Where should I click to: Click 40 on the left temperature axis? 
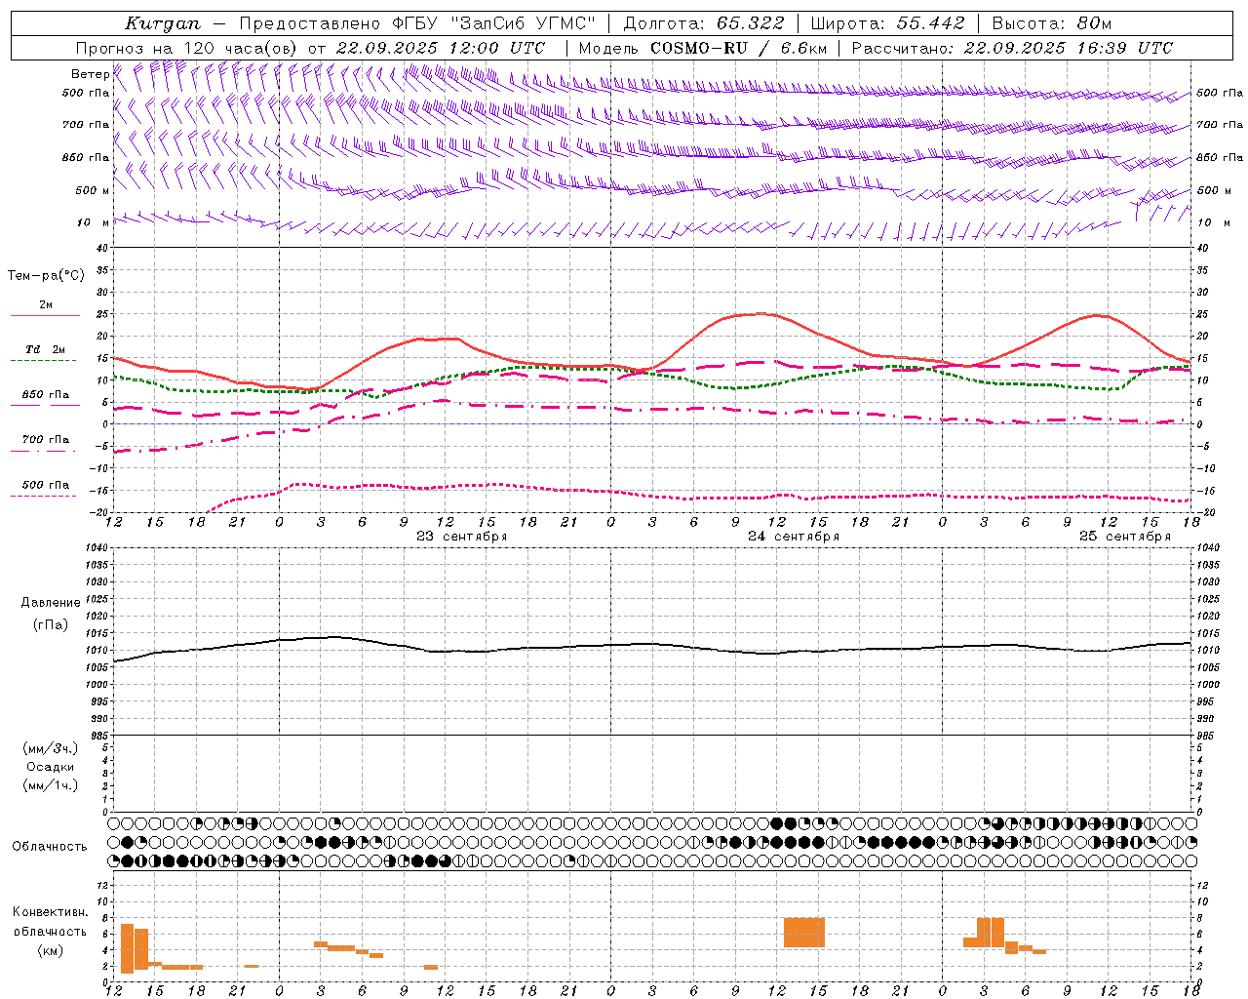102,248
